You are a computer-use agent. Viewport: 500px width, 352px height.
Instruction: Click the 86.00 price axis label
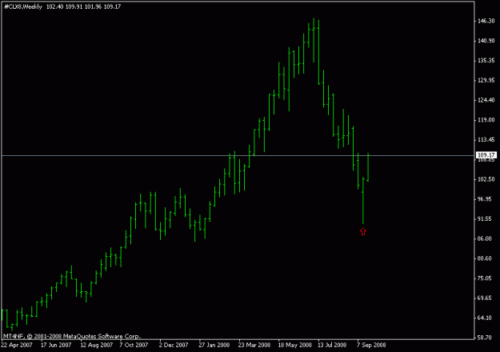[x=485, y=238]
